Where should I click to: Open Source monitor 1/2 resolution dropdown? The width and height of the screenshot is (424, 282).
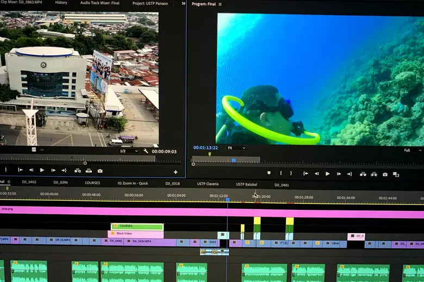pos(129,151)
